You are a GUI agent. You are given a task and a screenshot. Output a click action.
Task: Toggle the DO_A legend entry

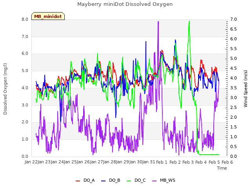pyautogui.click(x=85, y=180)
